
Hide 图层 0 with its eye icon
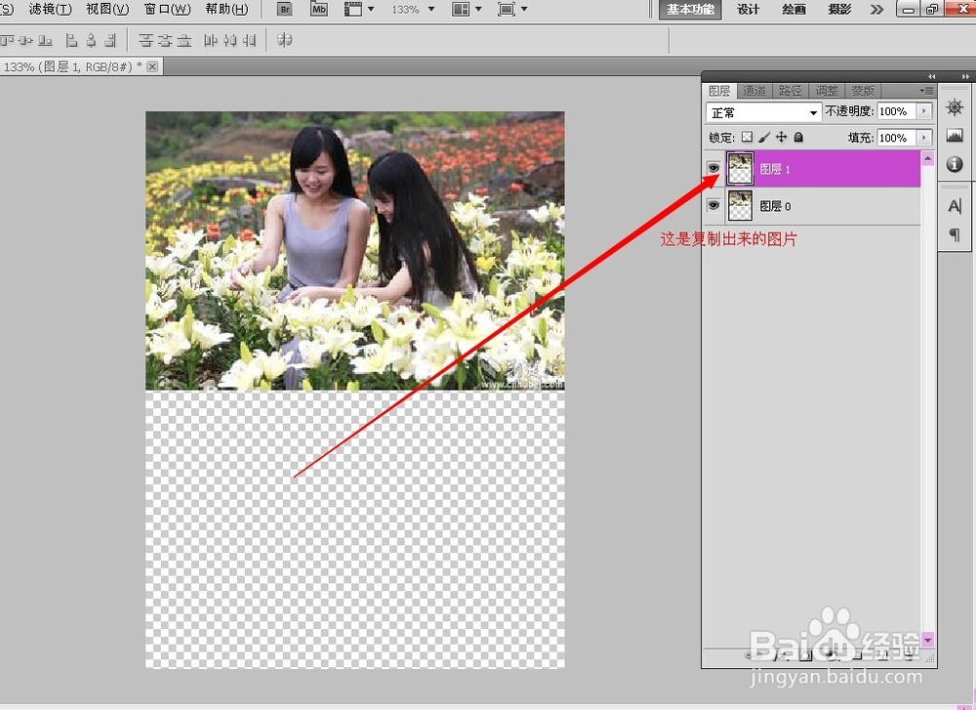[714, 205]
